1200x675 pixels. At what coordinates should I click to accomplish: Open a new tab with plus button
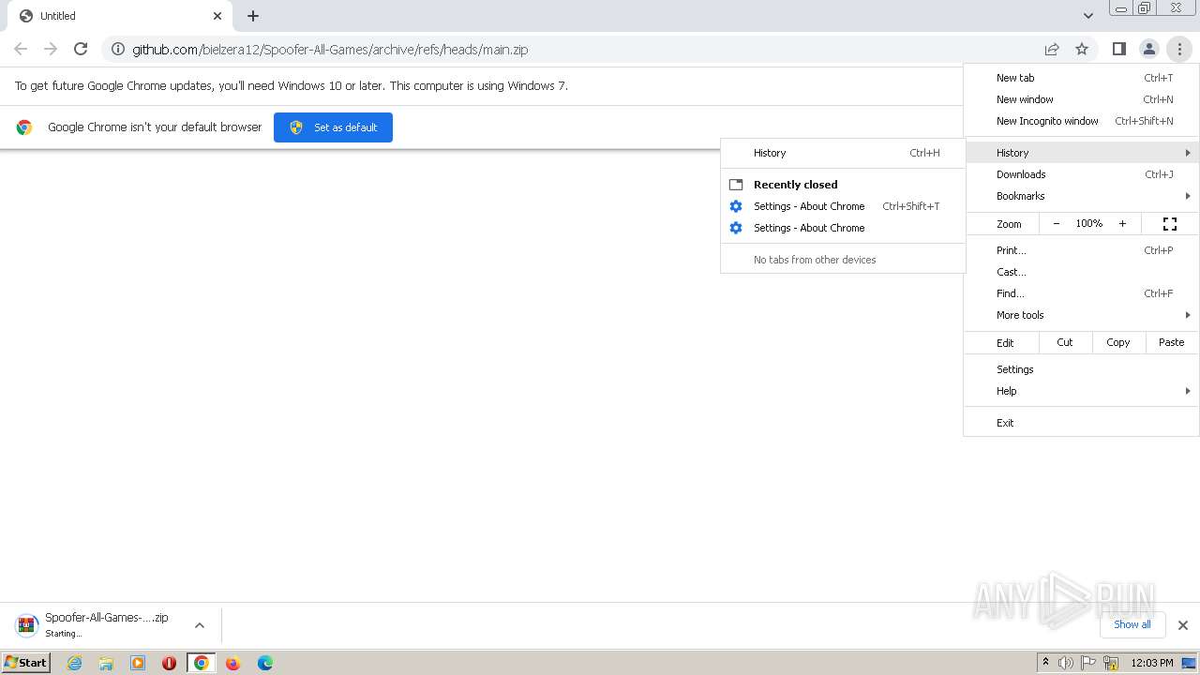point(253,16)
